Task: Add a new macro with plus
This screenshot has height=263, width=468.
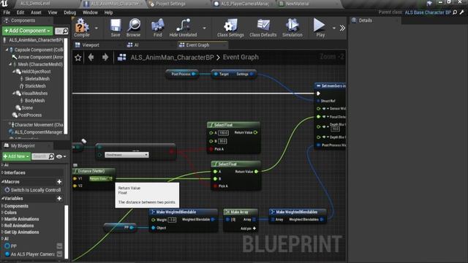Action: 59,182
